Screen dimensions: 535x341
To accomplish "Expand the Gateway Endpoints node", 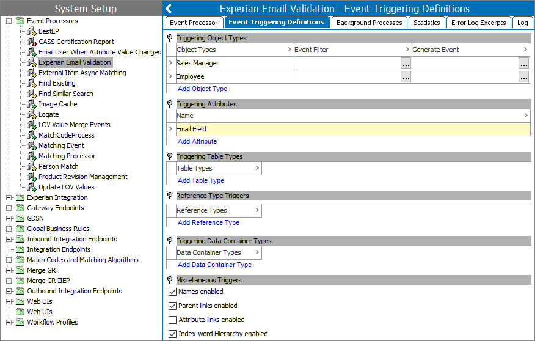I will tap(9, 208).
